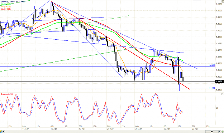Click the horizontal scrollbar thumb

[x=212, y=132]
